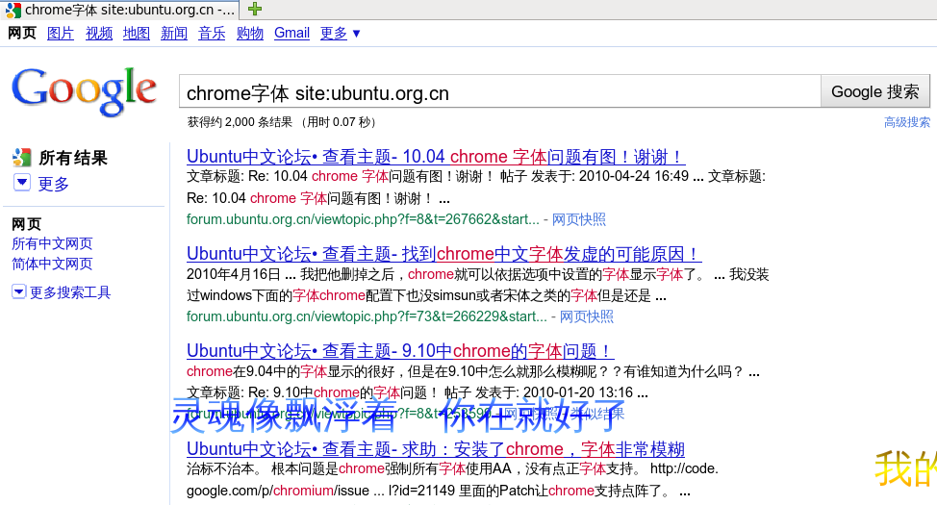The width and height of the screenshot is (937, 505).
Task: Click the search query input field
Action: pyautogui.click(x=500, y=92)
